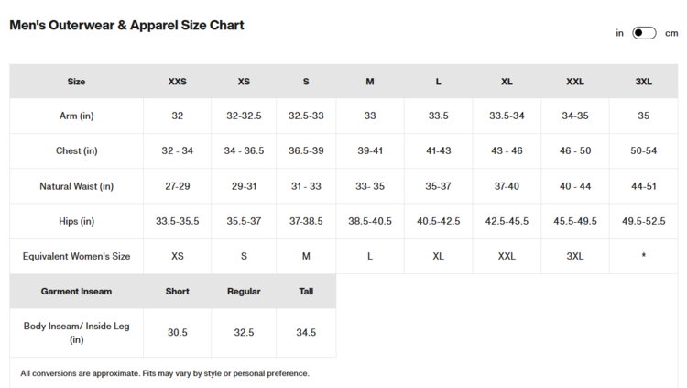Image resolution: width=687 pixels, height=388 pixels.
Task: Select the "Regular" inseam column header
Action: click(244, 291)
